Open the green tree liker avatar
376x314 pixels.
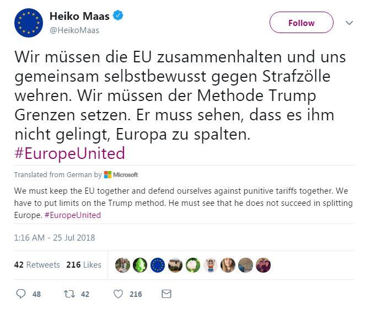[x=140, y=265]
